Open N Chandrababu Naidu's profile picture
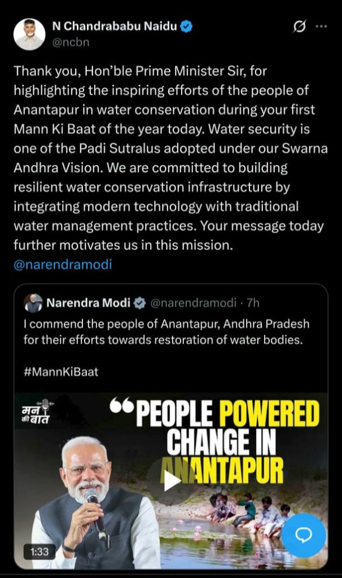The image size is (342, 578). point(29,34)
